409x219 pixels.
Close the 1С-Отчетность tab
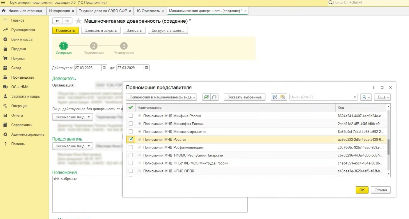(163, 11)
